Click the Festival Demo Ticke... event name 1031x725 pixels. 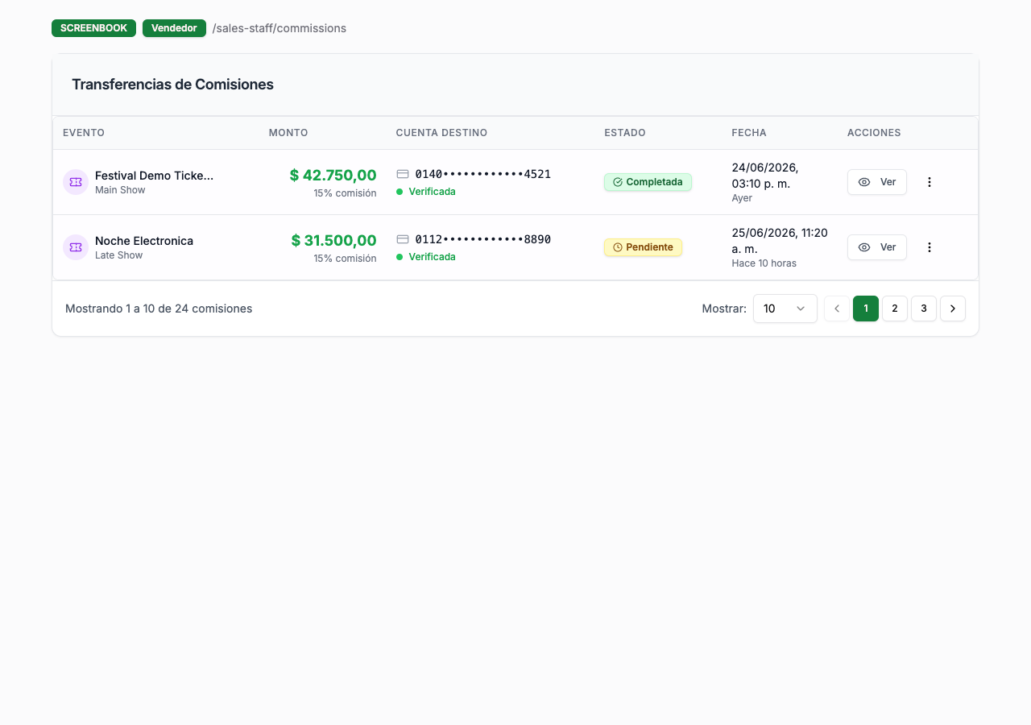point(155,176)
